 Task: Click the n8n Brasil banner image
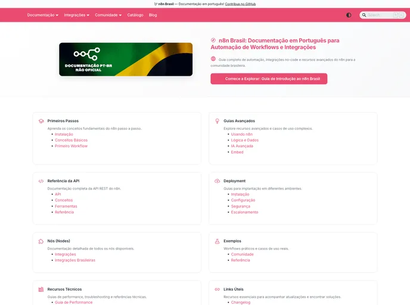coord(126,60)
